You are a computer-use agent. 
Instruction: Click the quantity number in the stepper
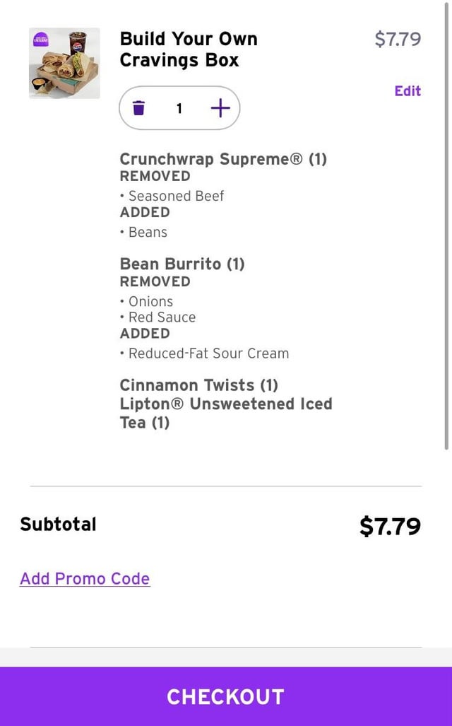[x=179, y=108]
